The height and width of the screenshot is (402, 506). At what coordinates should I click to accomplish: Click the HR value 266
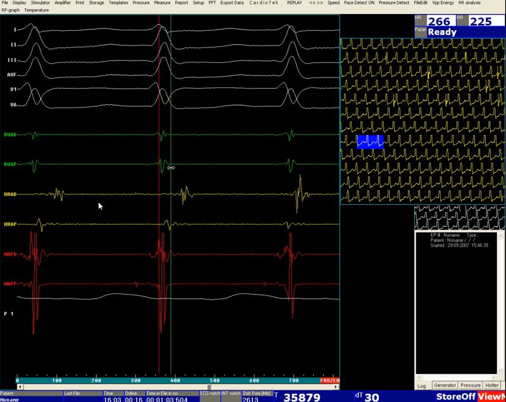coord(438,21)
